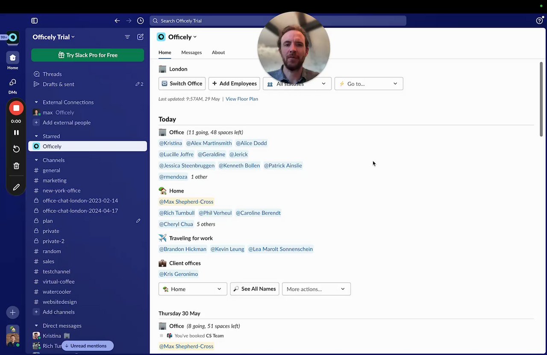
Task: Add a workspace with the plus icon
Action: tap(13, 312)
